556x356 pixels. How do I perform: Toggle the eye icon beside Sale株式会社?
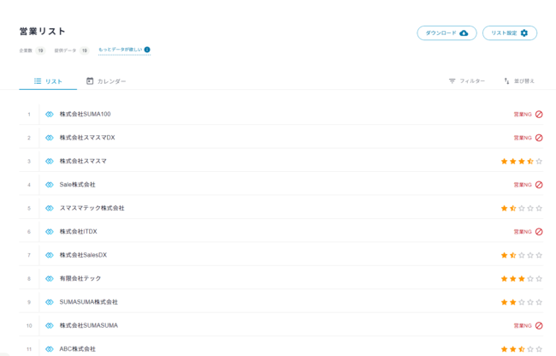pyautogui.click(x=50, y=185)
